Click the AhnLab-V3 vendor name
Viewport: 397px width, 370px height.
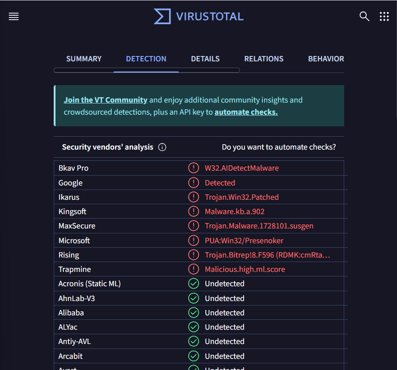click(x=77, y=298)
